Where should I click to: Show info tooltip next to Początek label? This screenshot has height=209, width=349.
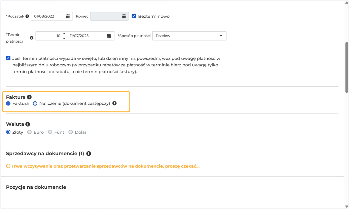[x=27, y=16]
